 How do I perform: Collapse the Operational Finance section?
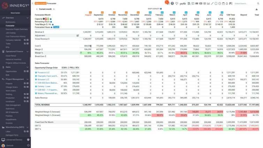[x=28, y=51]
